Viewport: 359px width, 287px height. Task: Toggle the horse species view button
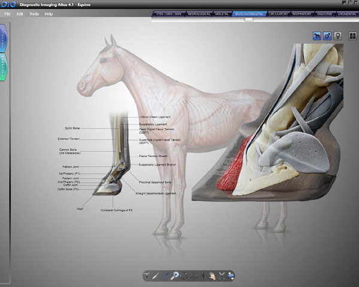click(317, 36)
